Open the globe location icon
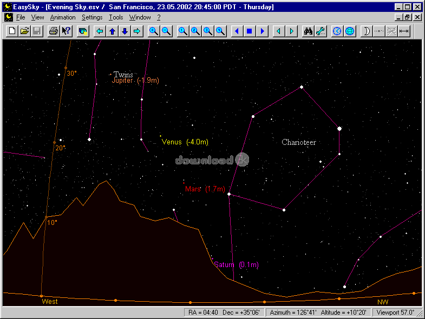 pyautogui.click(x=350, y=31)
